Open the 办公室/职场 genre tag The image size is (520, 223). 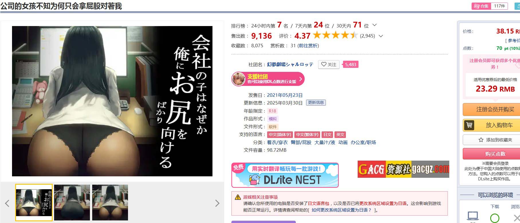coord(363,142)
